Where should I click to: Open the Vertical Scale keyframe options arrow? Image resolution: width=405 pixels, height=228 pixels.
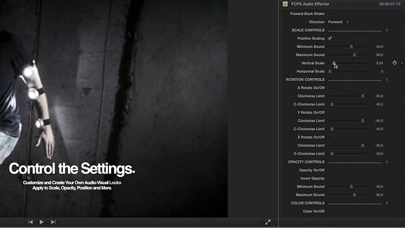coord(402,63)
